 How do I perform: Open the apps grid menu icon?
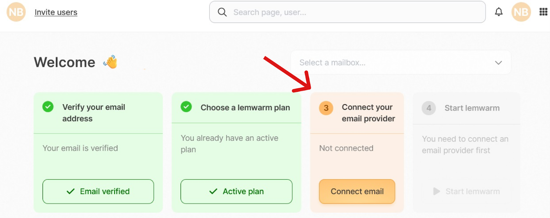point(543,12)
